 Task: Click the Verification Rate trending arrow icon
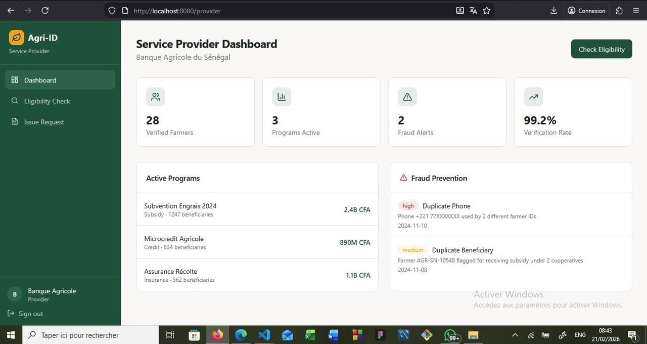pos(533,97)
